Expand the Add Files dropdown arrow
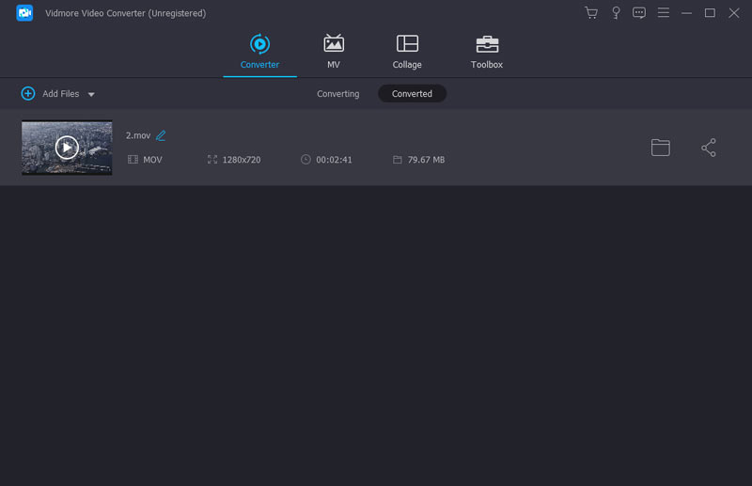Image resolution: width=752 pixels, height=486 pixels. click(91, 95)
